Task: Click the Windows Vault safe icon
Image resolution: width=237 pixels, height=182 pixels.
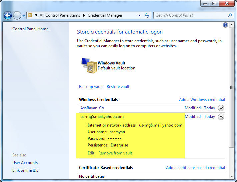Action: tap(88, 65)
